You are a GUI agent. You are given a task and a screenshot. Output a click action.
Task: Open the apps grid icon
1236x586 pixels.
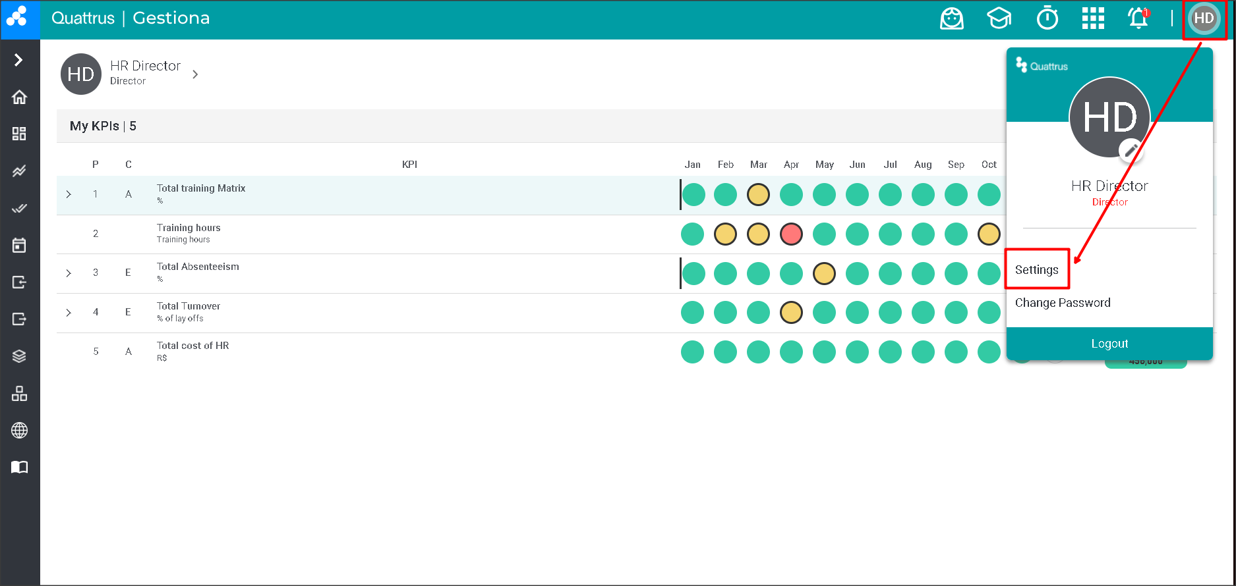click(1093, 18)
